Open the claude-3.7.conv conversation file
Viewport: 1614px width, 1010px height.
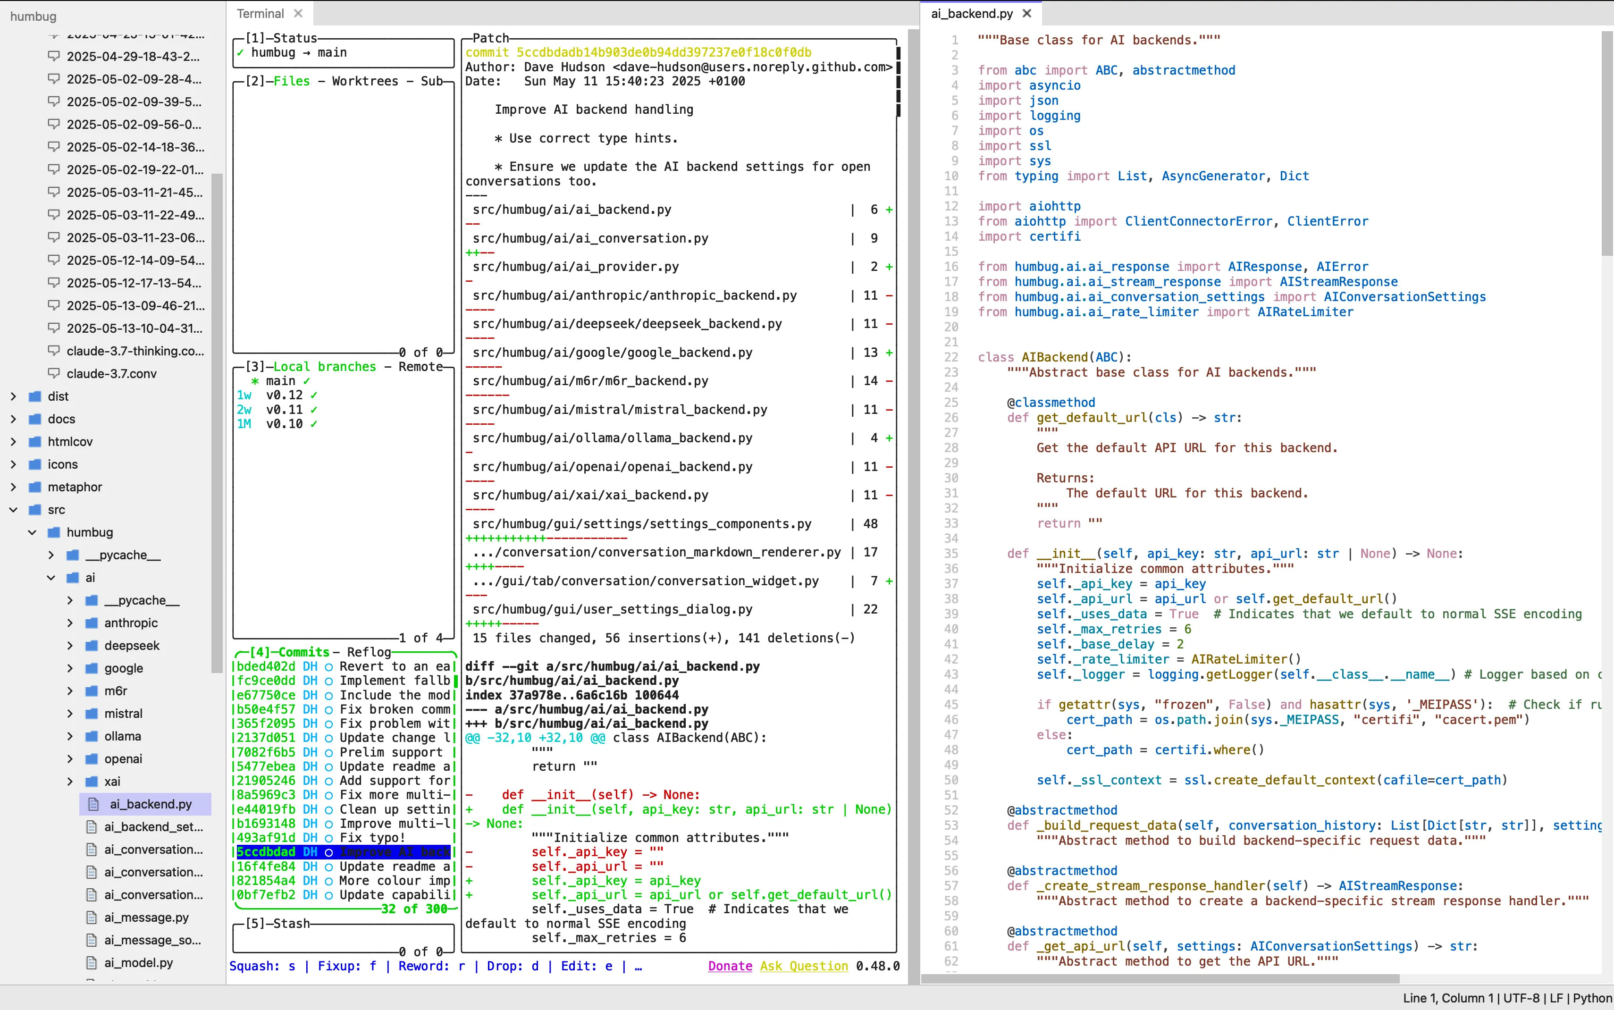click(x=111, y=373)
